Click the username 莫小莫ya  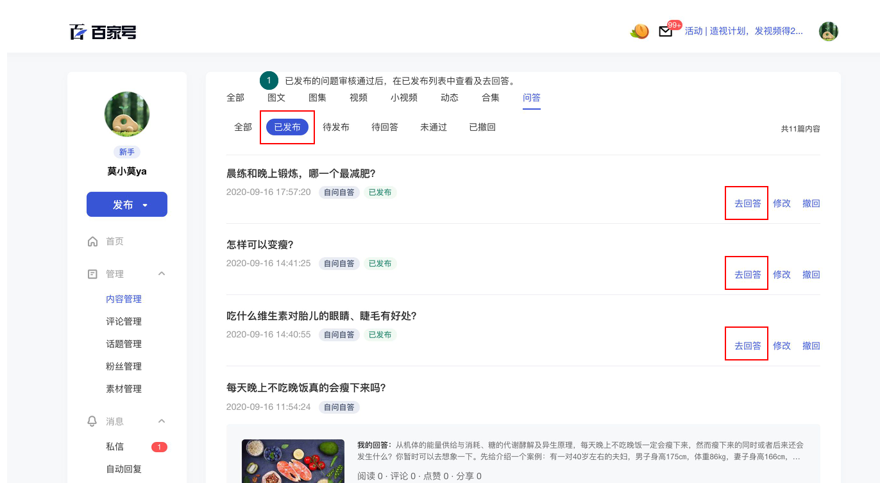click(127, 171)
